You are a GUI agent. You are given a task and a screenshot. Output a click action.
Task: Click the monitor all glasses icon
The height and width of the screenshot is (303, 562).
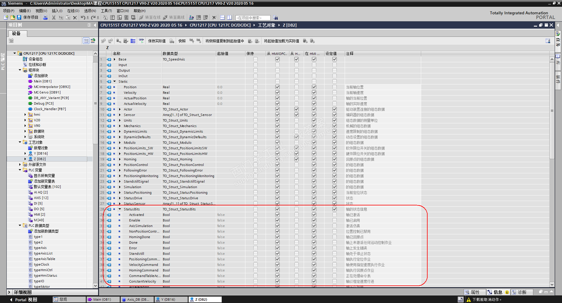[x=141, y=41]
